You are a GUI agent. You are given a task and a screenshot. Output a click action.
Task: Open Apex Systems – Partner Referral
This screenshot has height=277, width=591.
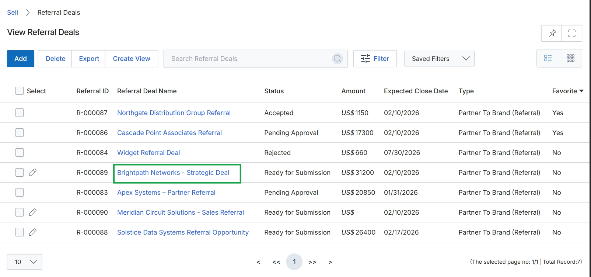pos(166,193)
